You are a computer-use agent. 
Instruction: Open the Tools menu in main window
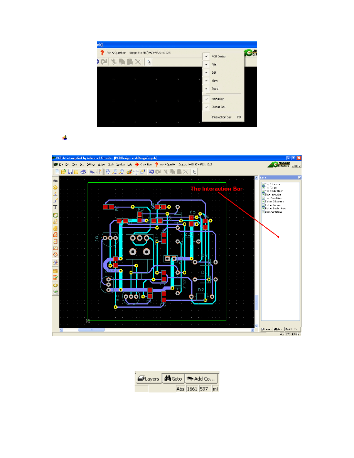pos(111,164)
